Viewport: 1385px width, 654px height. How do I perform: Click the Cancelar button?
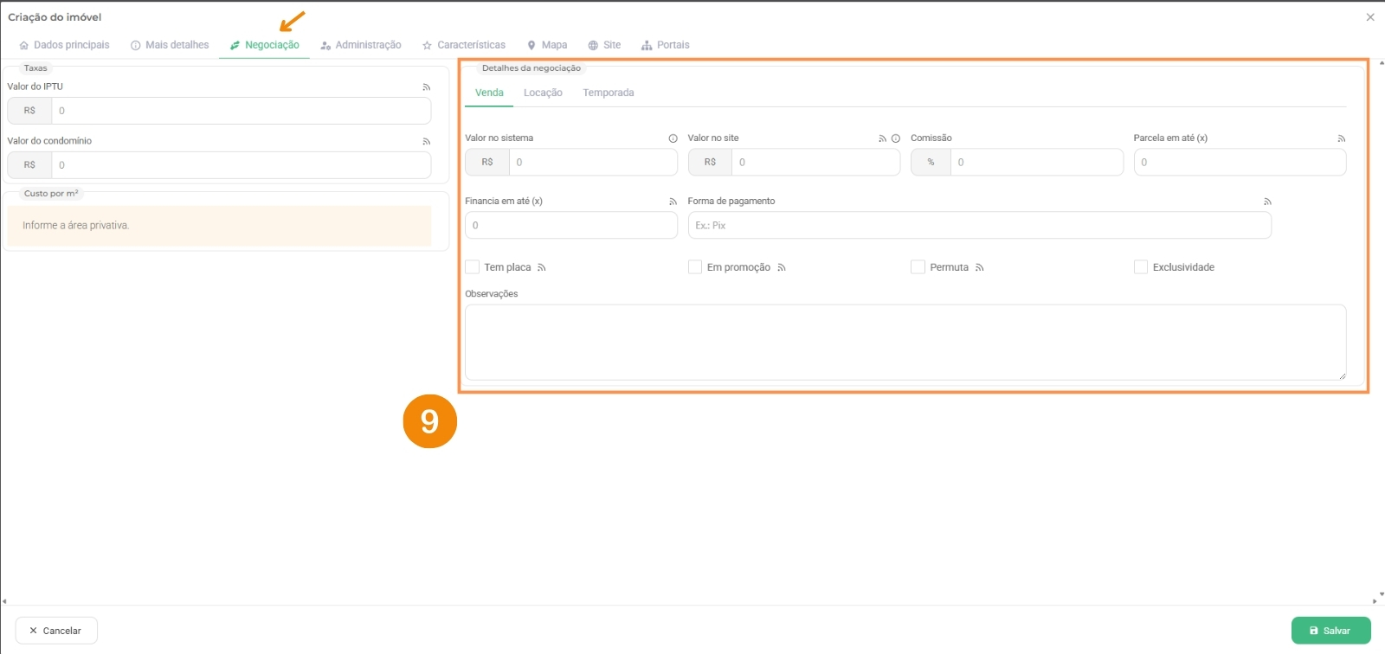click(x=56, y=631)
